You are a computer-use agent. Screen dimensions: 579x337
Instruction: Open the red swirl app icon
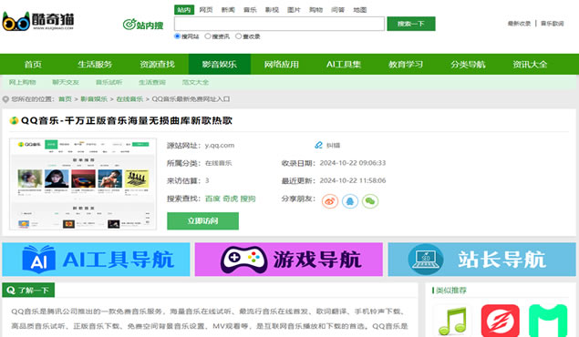click(x=500, y=321)
